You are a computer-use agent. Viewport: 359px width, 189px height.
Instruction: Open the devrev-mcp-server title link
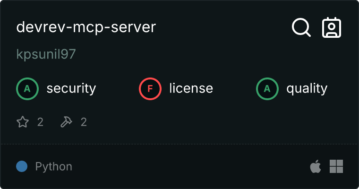[x=86, y=27]
